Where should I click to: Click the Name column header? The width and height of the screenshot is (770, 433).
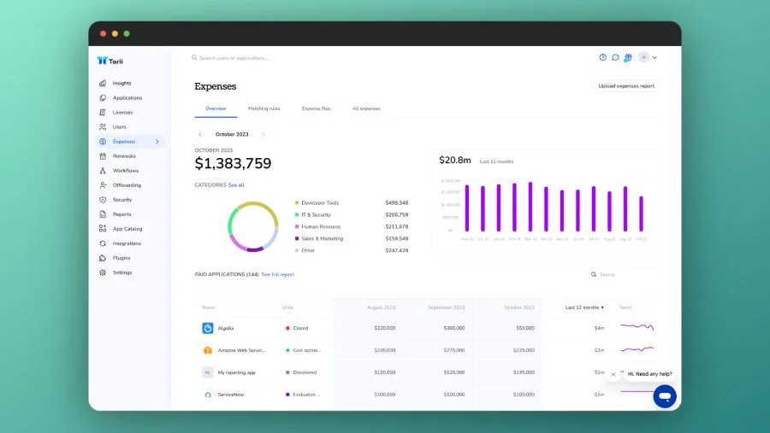pos(208,307)
